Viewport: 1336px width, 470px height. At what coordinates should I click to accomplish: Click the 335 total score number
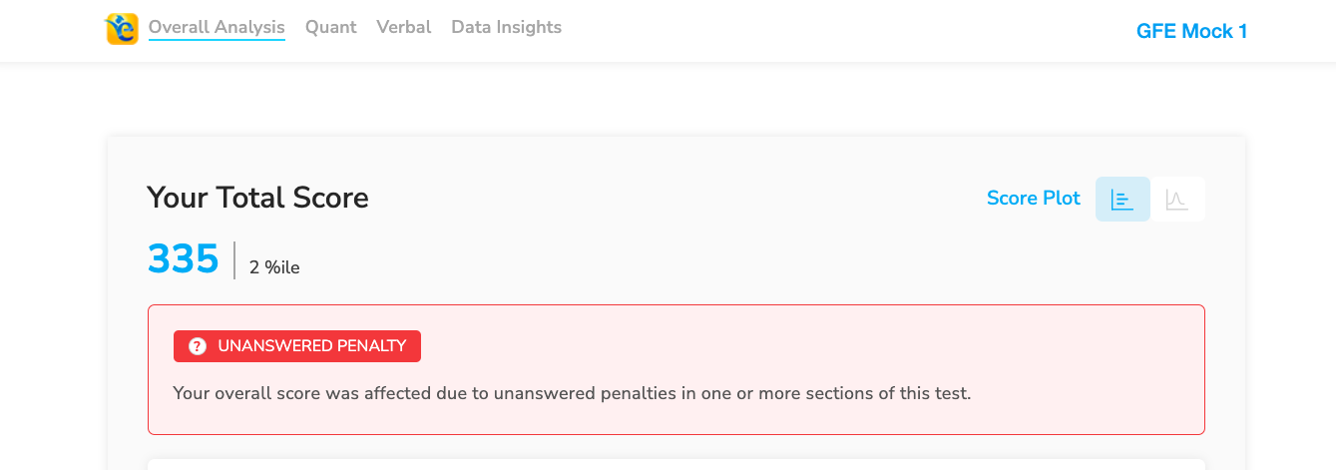184,259
